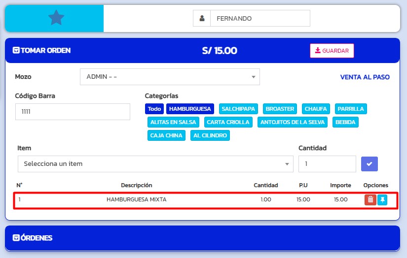
Task: Confirm item with blue checkmark button
Action: click(x=370, y=164)
